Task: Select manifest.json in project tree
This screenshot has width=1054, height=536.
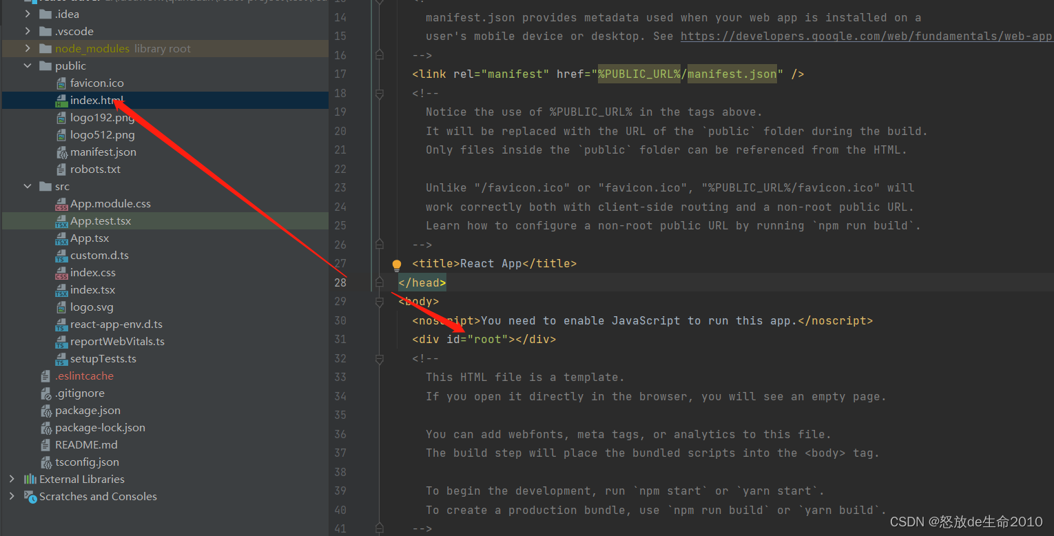Action: coord(103,152)
